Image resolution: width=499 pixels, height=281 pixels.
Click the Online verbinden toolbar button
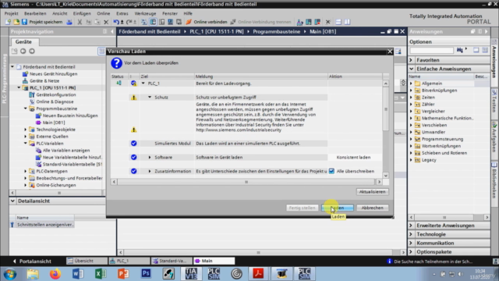tap(207, 22)
